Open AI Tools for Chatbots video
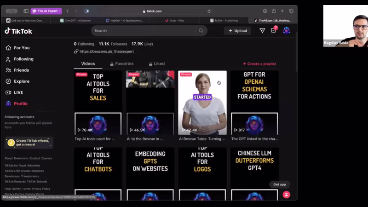The height and width of the screenshot is (207, 368). click(x=98, y=174)
